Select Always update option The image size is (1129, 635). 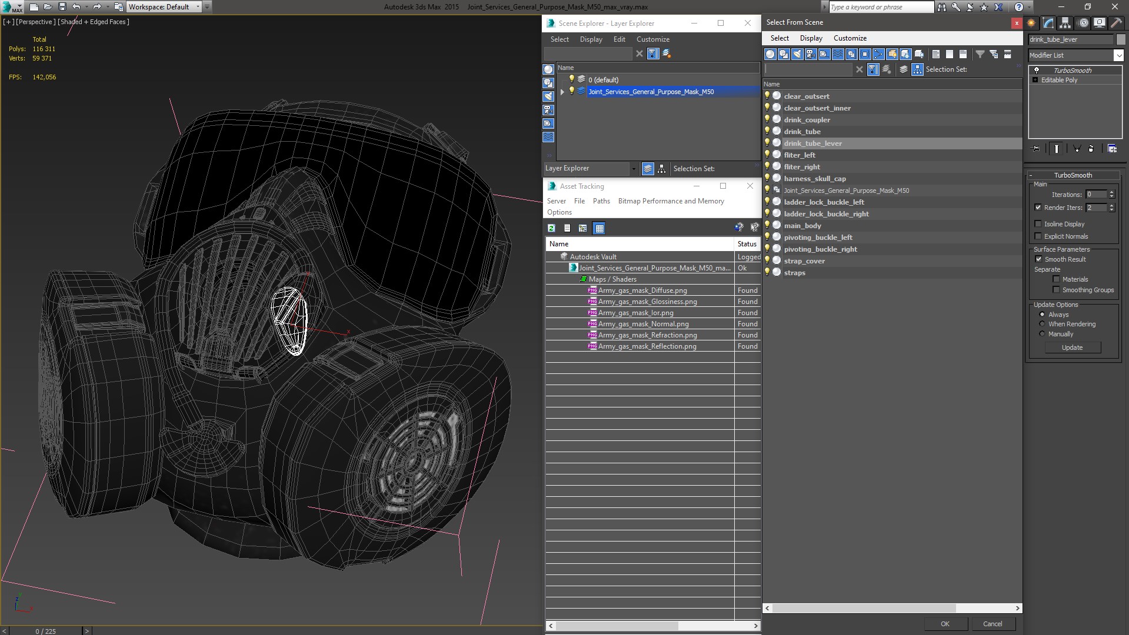point(1042,315)
